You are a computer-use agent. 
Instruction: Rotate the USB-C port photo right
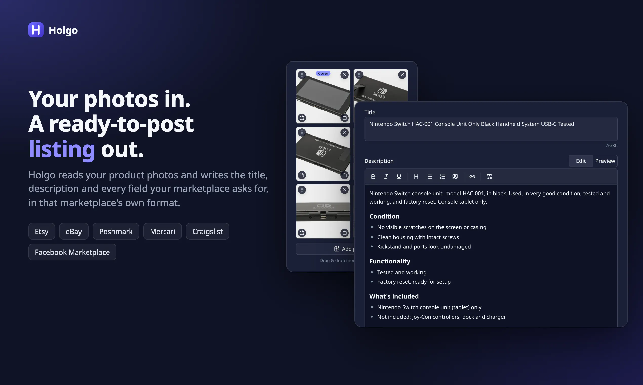point(345,233)
